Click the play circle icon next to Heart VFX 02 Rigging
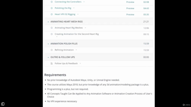This screenshot has height=107, width=191. point(52,14)
